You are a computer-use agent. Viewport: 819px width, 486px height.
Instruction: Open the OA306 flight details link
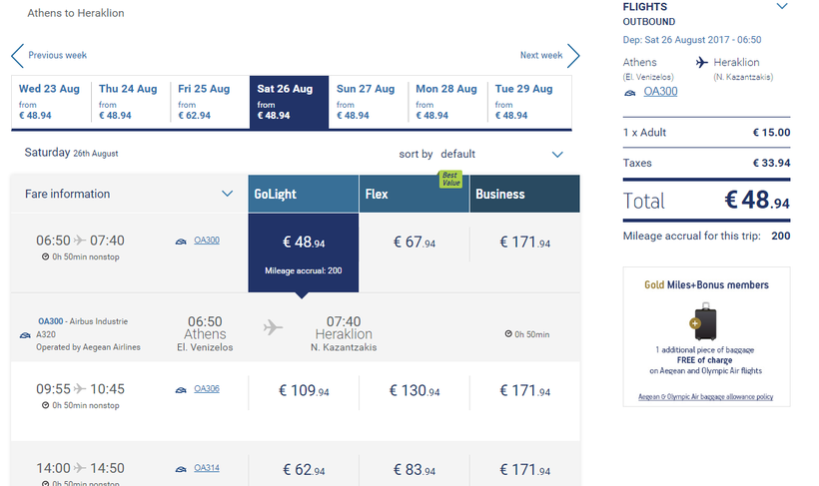coord(207,389)
